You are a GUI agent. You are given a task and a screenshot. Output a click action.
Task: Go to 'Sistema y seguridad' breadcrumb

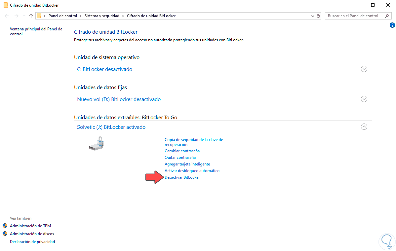[102, 16]
